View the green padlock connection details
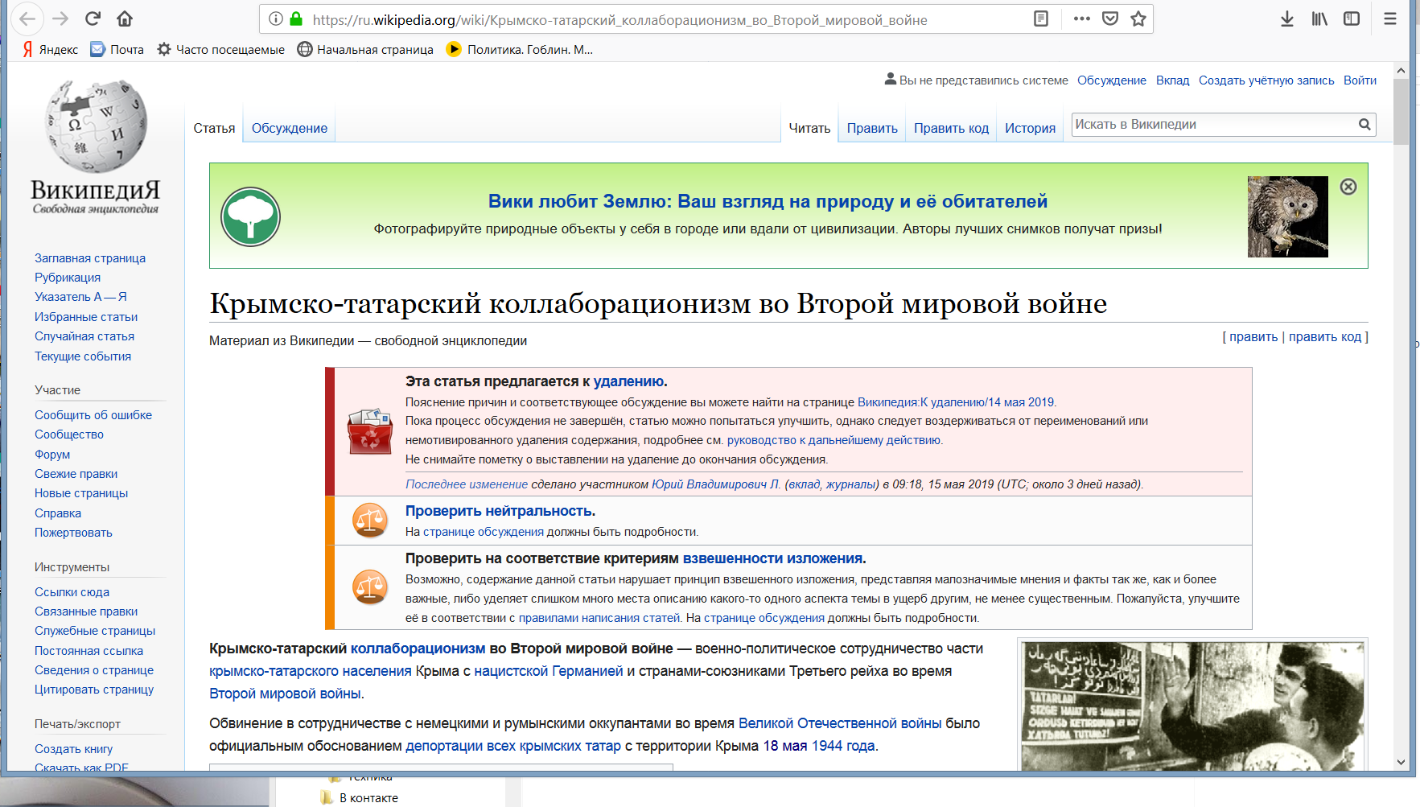 (296, 19)
